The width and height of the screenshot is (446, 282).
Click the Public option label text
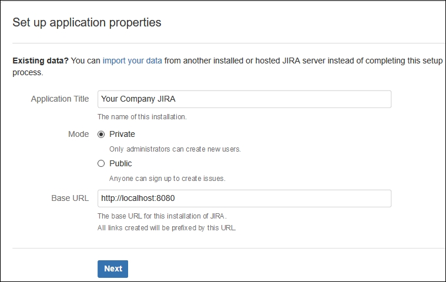pos(120,163)
